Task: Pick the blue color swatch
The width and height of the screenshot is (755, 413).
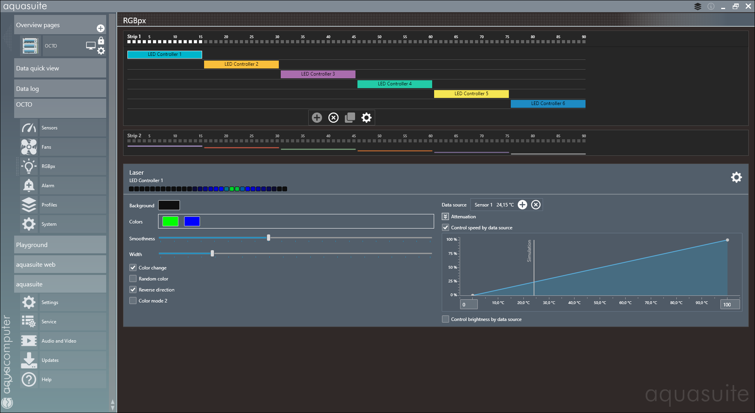Action: (192, 221)
